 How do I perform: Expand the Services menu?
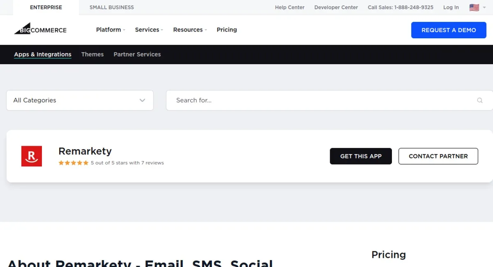point(149,30)
